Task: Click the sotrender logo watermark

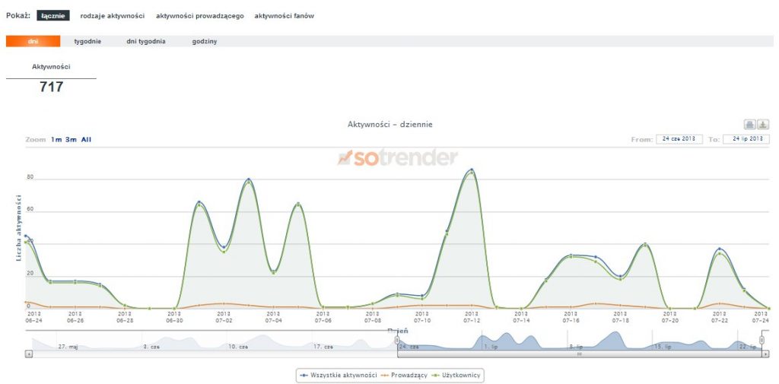Action: point(398,157)
